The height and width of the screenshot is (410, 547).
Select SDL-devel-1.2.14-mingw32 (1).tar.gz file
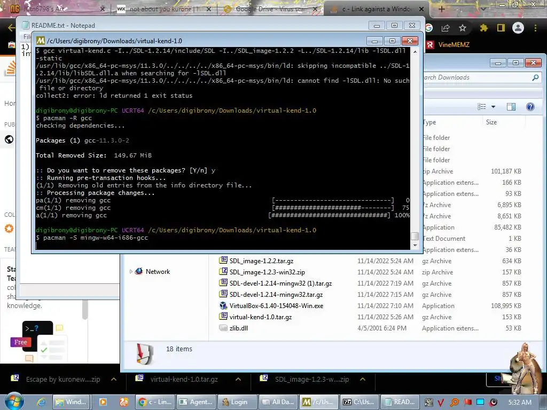(x=280, y=283)
